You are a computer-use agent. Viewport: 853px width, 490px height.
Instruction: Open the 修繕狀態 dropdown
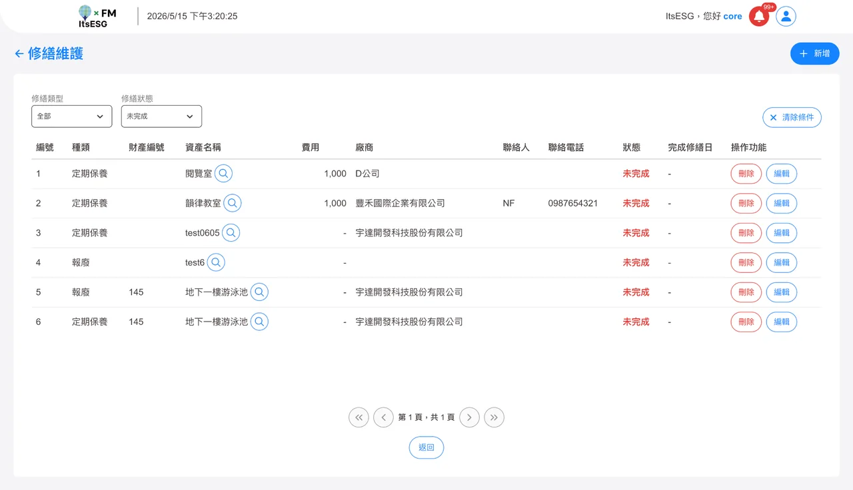point(161,117)
